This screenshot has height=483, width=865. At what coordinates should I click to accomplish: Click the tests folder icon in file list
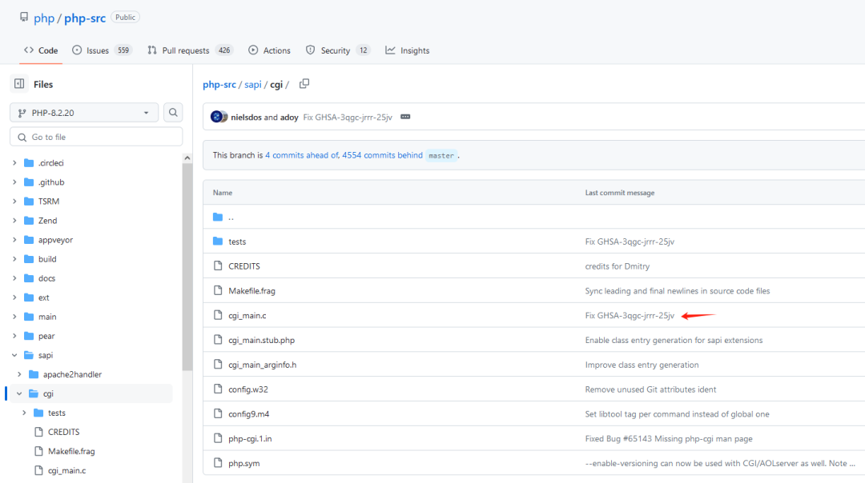point(218,241)
